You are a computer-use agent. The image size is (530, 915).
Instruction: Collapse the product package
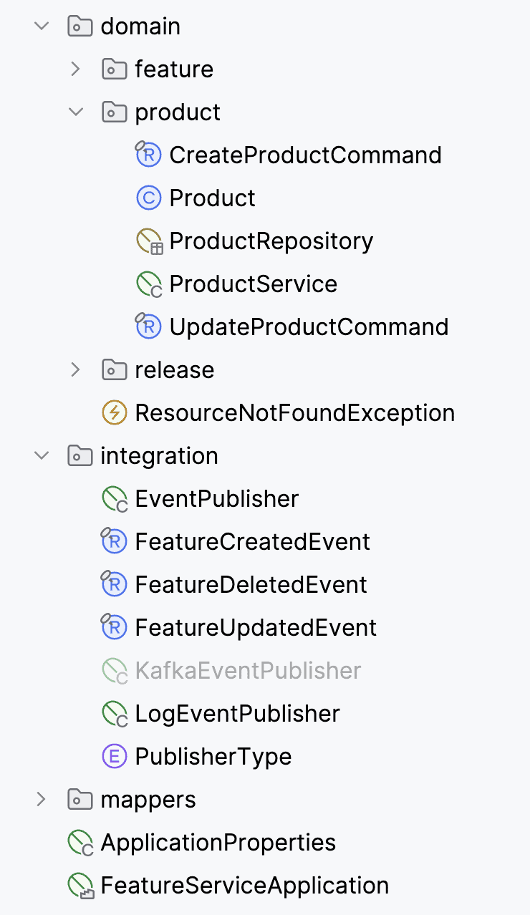click(76, 112)
